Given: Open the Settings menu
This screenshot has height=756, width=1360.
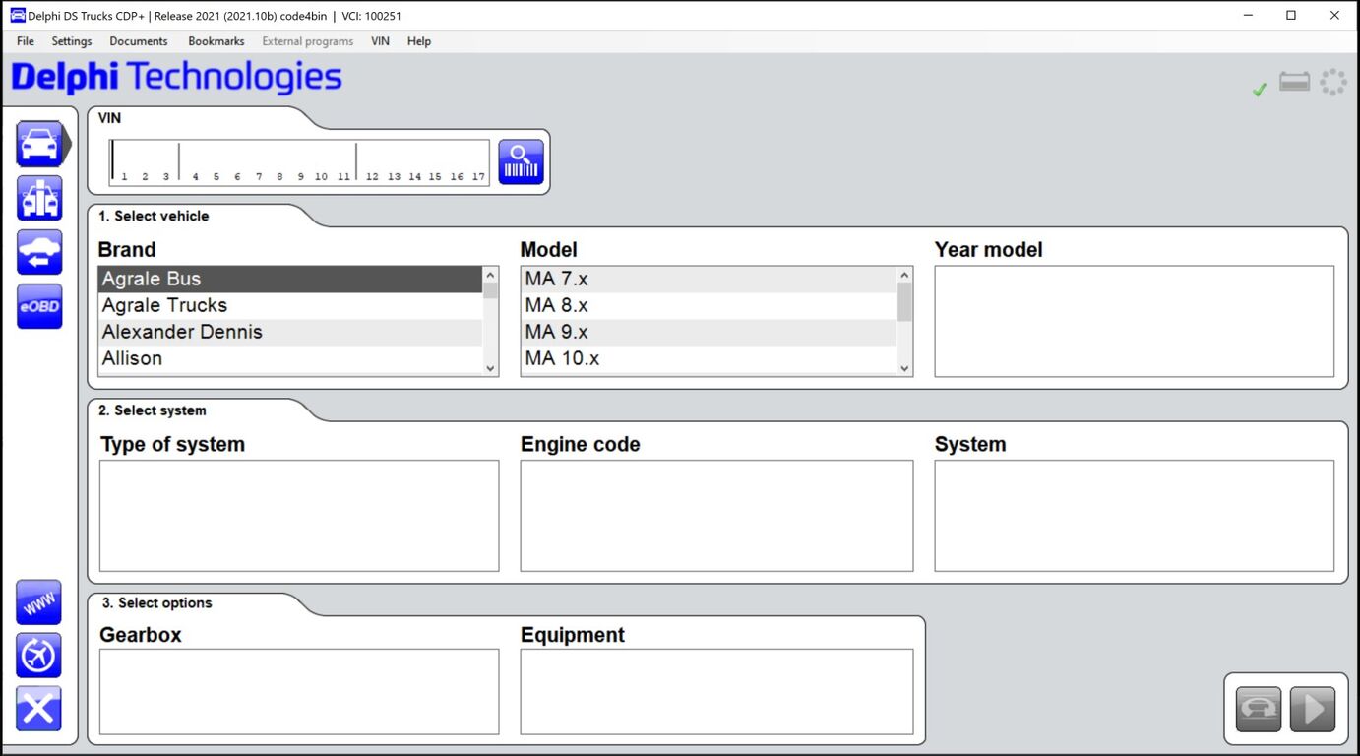Looking at the screenshot, I should click(x=72, y=41).
